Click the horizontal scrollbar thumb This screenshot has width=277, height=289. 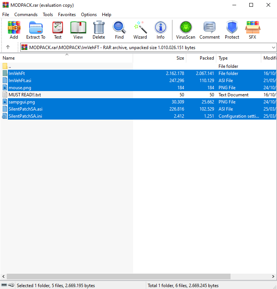118,276
